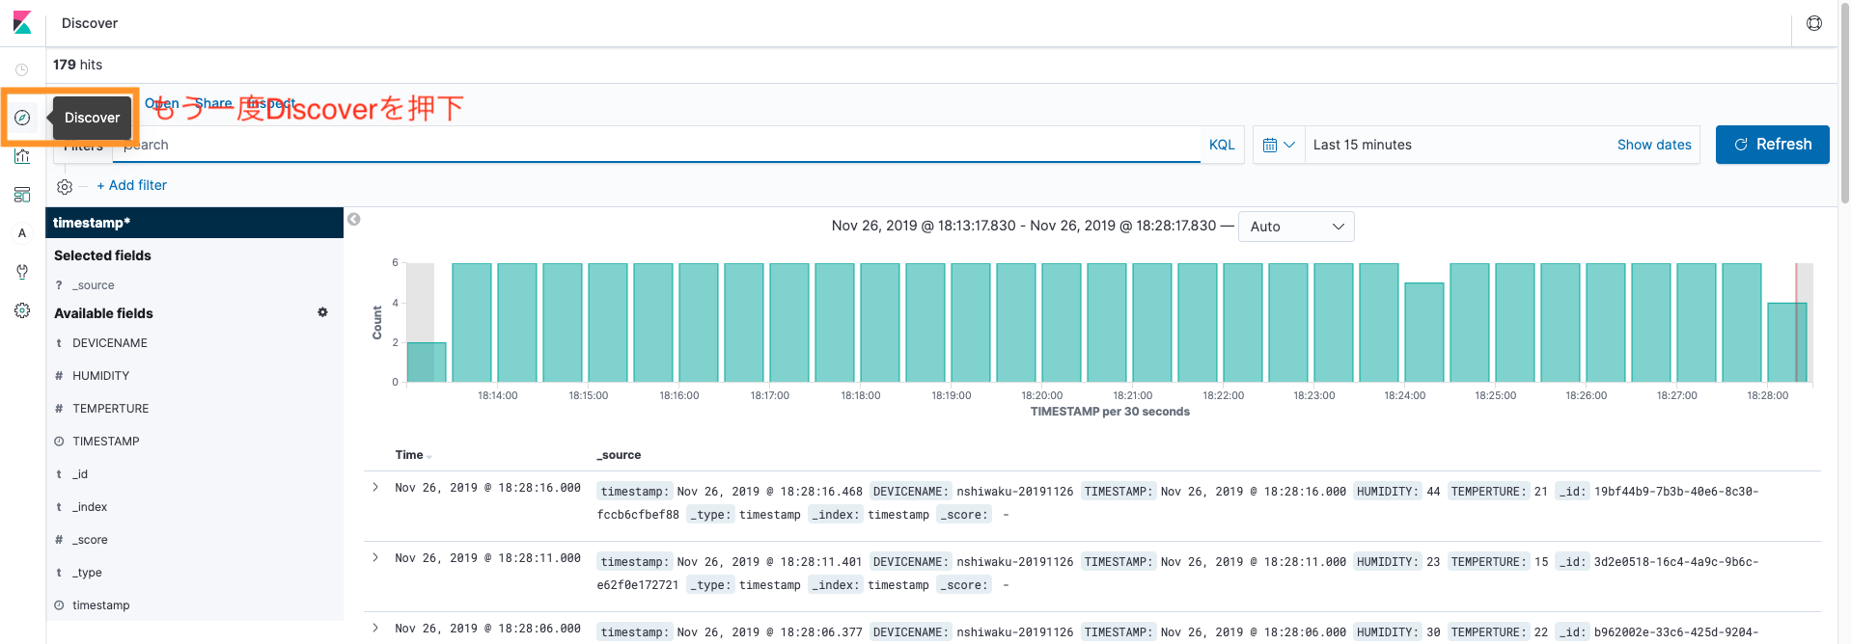Click histogram bar at 18:24:00
1851x644 pixels.
click(x=1424, y=333)
